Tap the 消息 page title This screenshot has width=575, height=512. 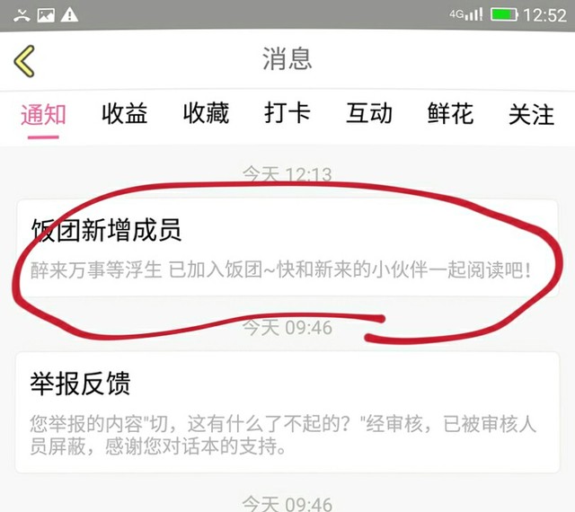click(287, 58)
